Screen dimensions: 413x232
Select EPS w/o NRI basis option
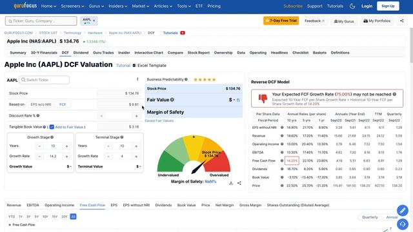(41, 104)
